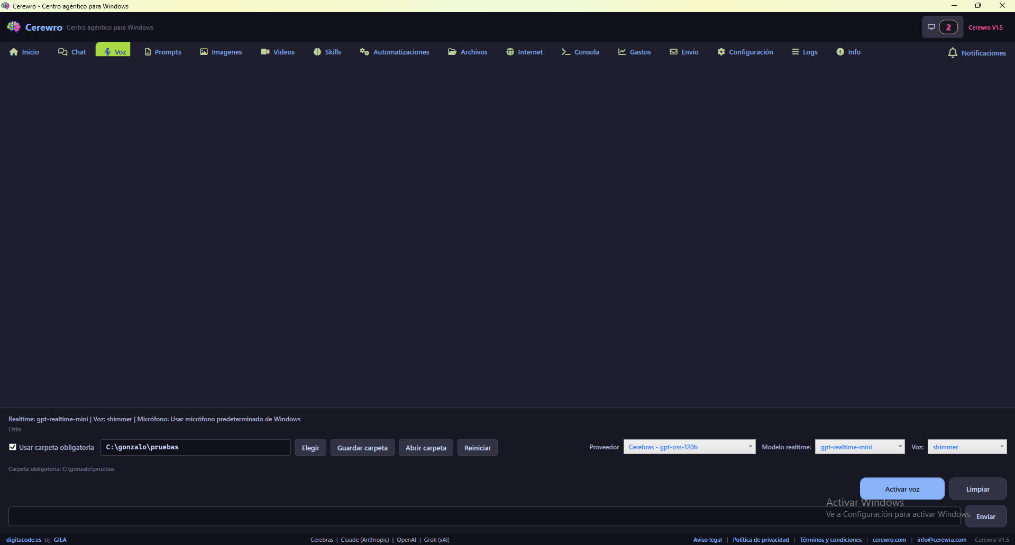
Task: Switch to the Chat tab
Action: [72, 52]
